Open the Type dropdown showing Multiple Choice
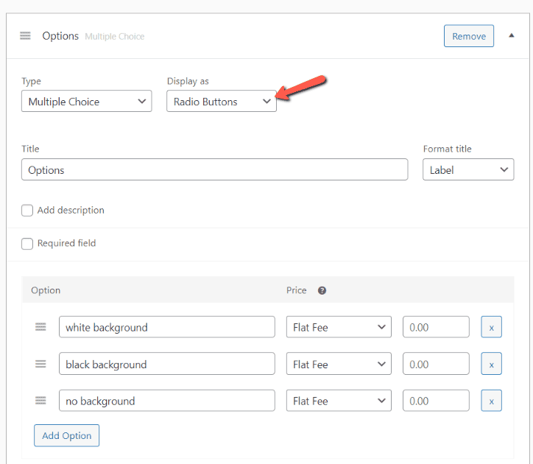Viewport: 533px width, 464px height. (86, 102)
